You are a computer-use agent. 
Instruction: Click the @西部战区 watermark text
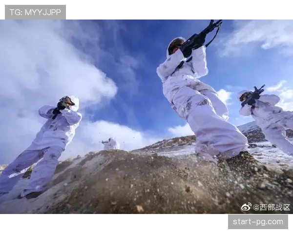click(x=272, y=207)
